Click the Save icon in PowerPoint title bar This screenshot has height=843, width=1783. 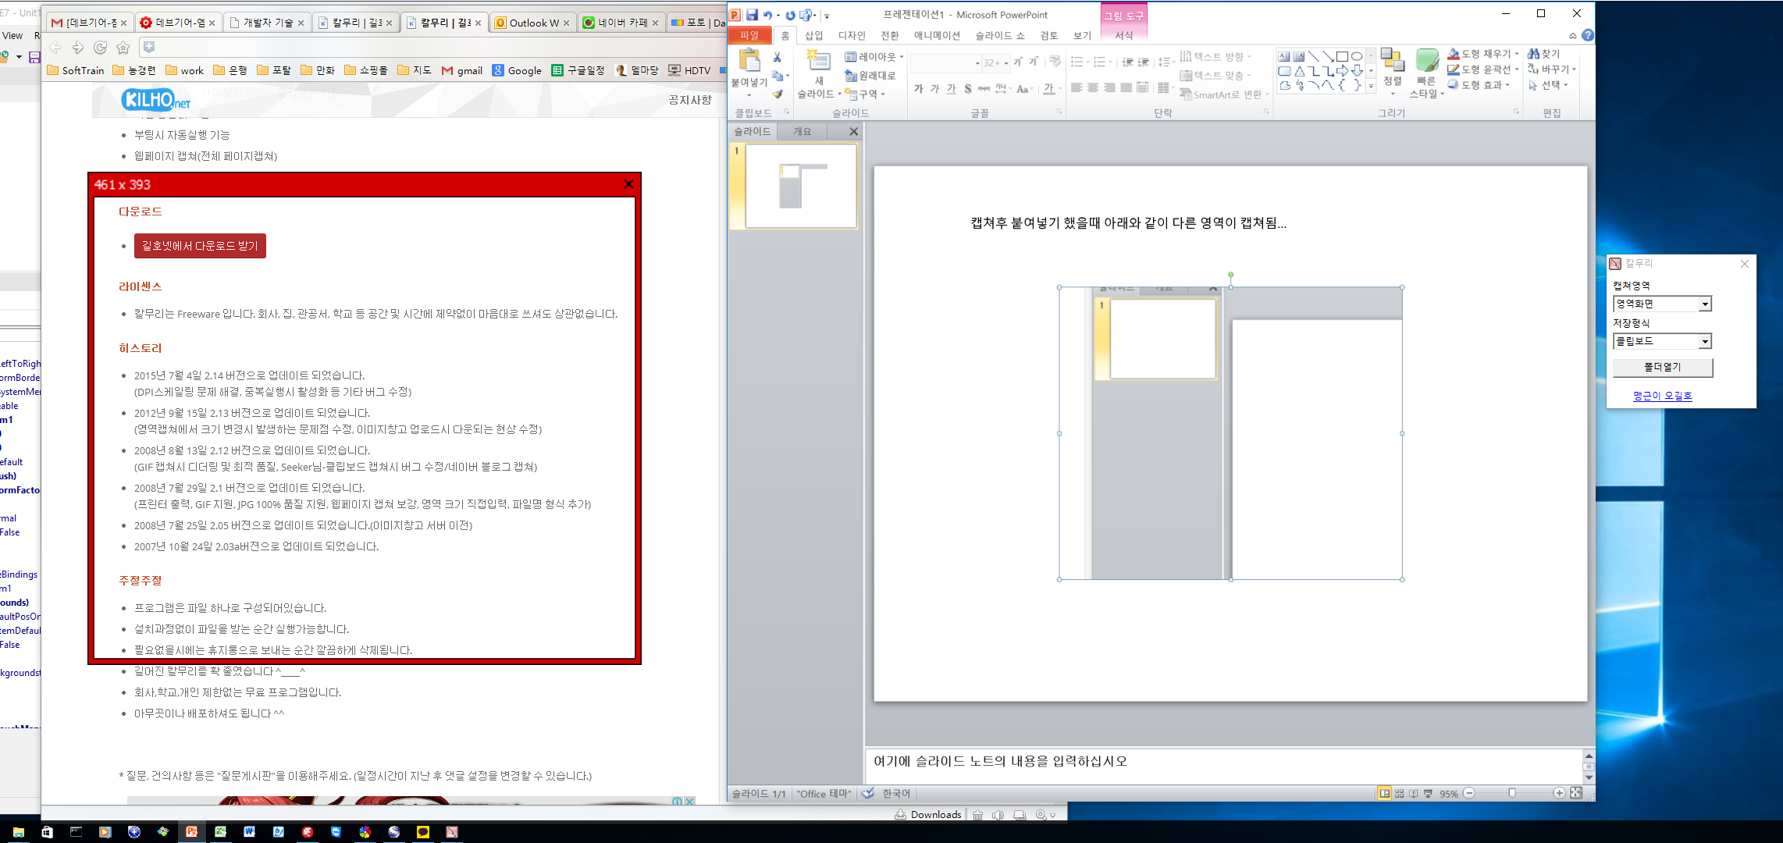pos(751,14)
